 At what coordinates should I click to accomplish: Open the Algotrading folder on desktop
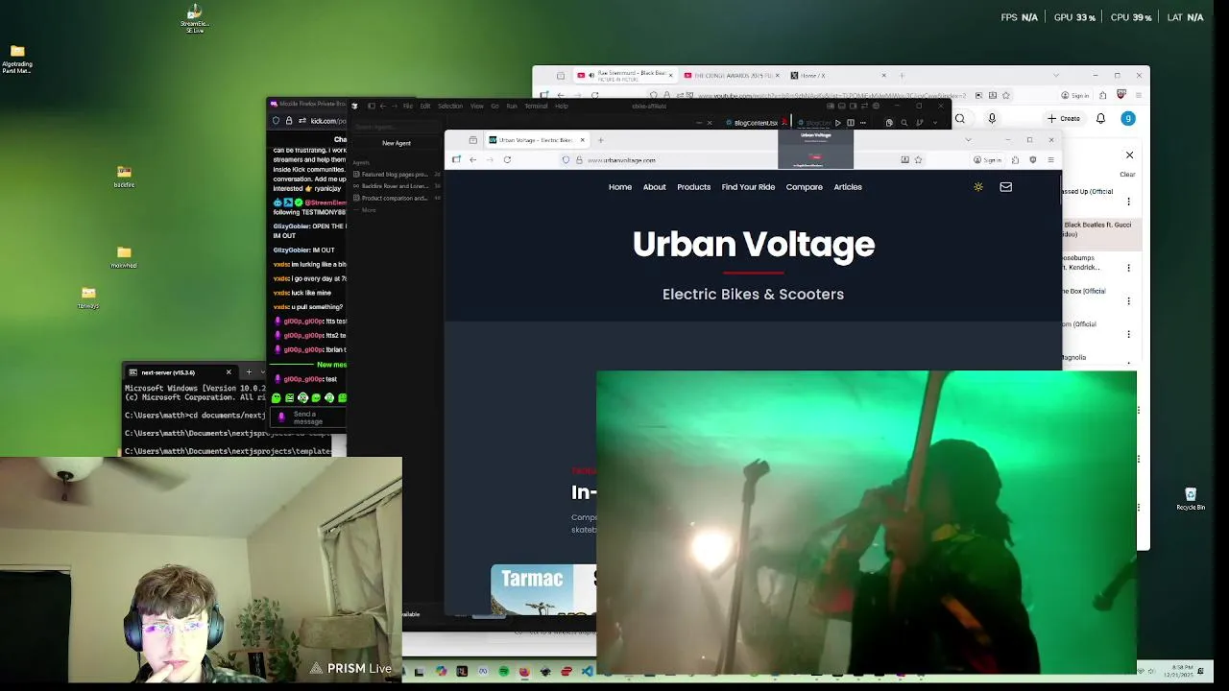[x=17, y=58]
